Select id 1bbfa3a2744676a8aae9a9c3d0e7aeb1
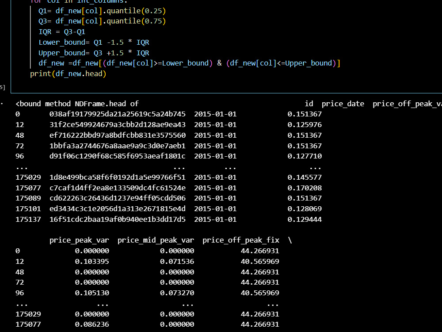The image size is (442, 332). point(118,146)
